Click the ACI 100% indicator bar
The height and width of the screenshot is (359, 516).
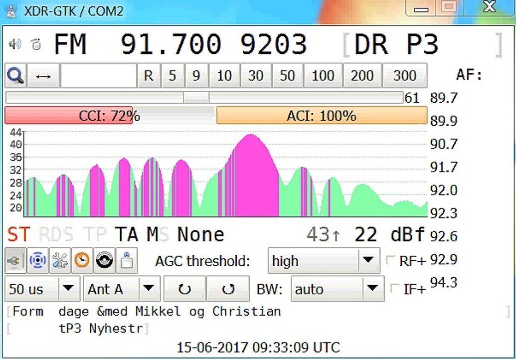322,116
